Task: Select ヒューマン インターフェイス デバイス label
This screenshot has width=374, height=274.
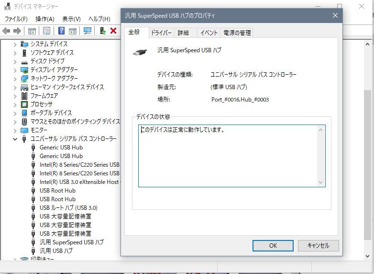Action: point(67,87)
